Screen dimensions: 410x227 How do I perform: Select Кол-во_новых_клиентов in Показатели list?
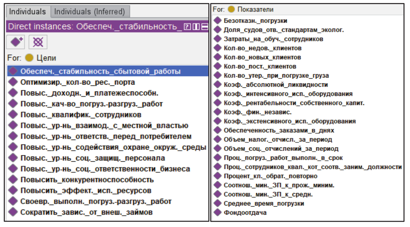click(262, 58)
